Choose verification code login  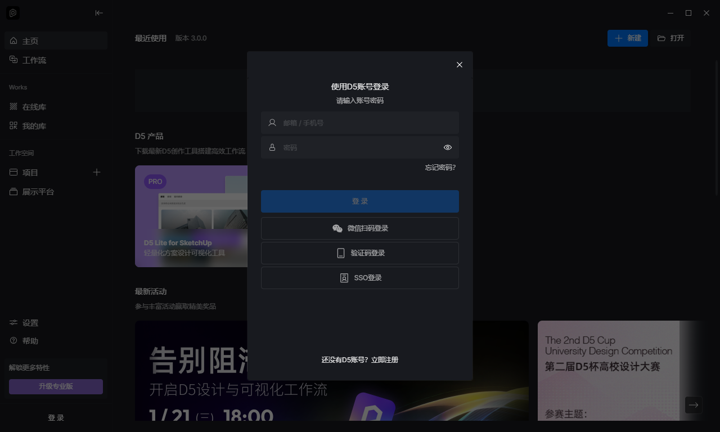(x=360, y=253)
